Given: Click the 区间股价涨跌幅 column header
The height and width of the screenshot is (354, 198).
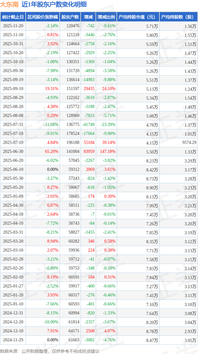Looking at the screenshot, I should click(42, 17).
